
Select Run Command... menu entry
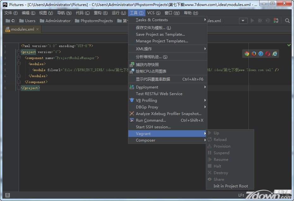click(151, 120)
